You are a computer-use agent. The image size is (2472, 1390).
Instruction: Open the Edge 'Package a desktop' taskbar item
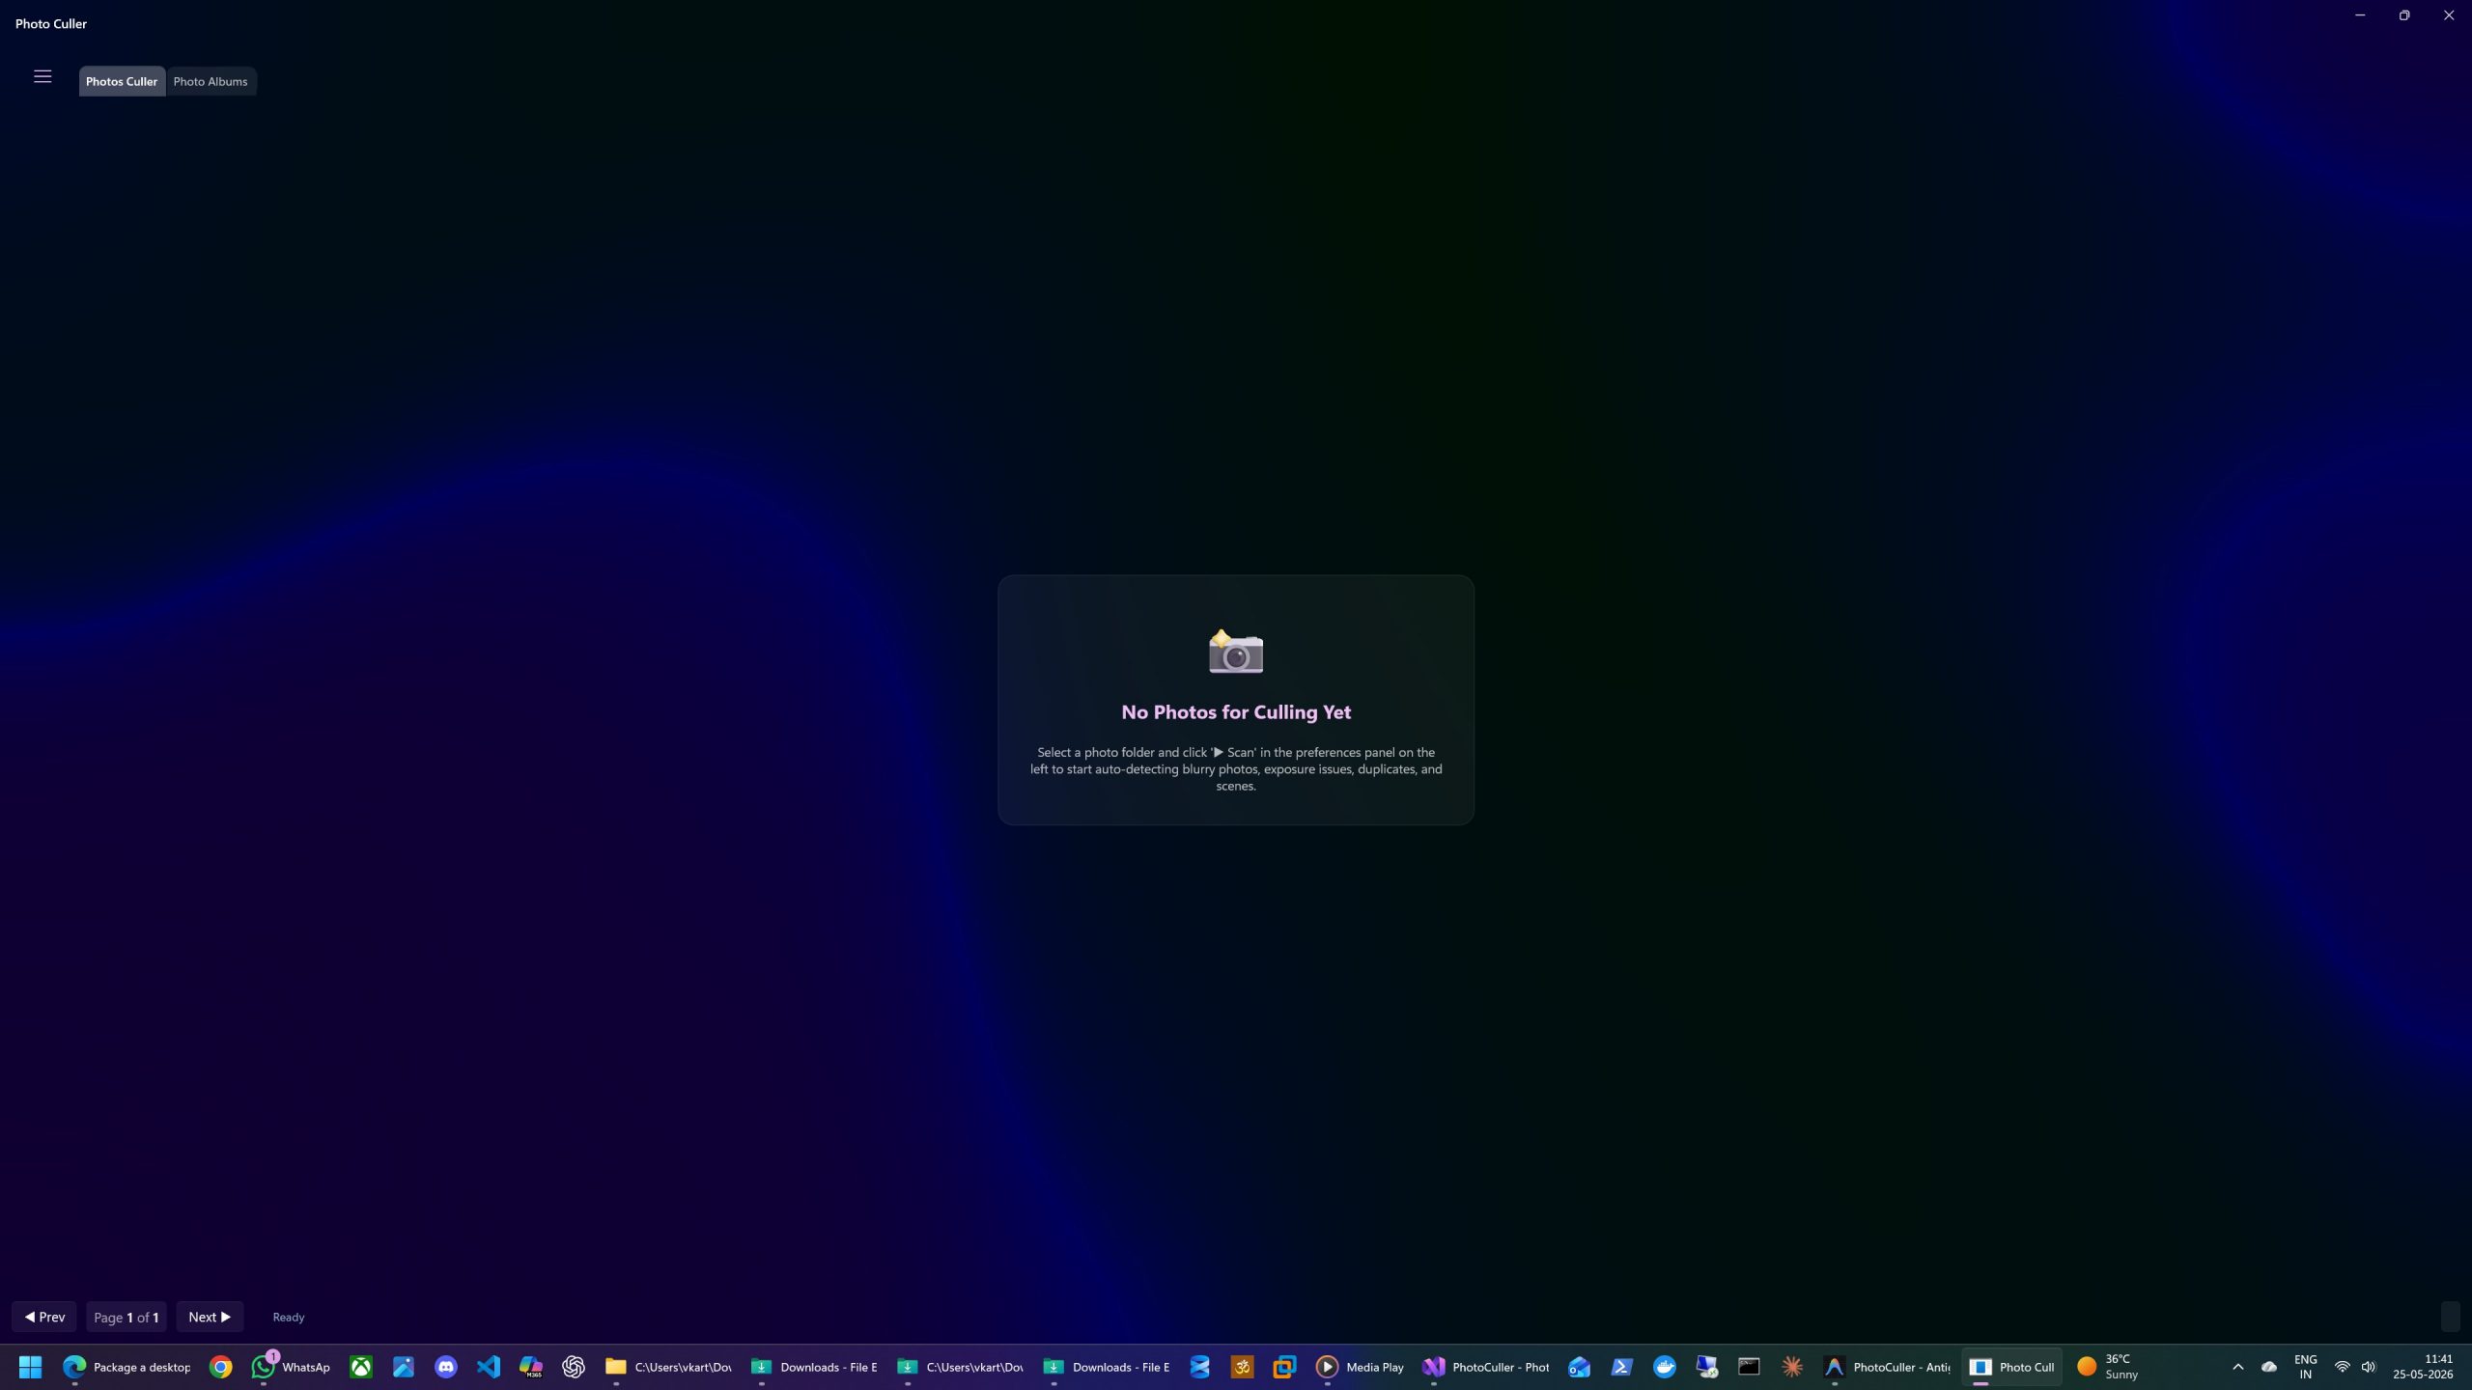click(x=126, y=1367)
